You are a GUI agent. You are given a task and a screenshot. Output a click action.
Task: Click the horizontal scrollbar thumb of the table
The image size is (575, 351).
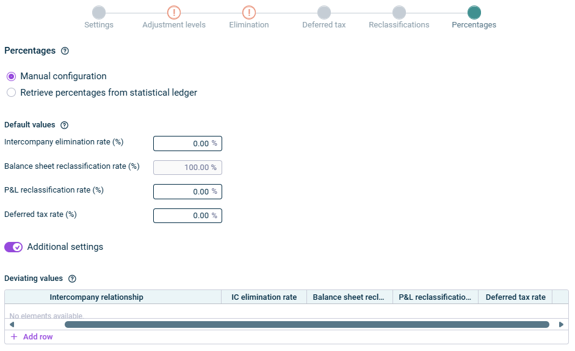pos(306,324)
